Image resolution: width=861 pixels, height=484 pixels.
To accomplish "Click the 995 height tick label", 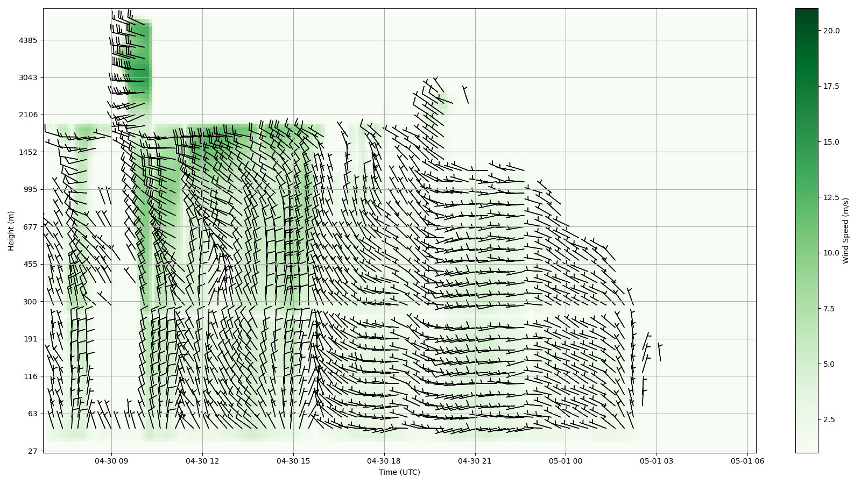I will point(30,189).
